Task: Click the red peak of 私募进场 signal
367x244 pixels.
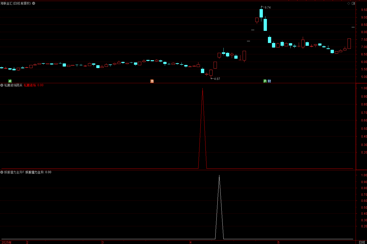Action: (x=202, y=89)
